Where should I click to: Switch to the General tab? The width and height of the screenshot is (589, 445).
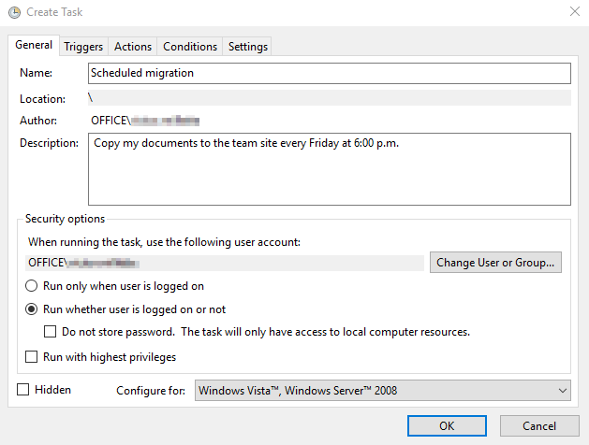[34, 45]
